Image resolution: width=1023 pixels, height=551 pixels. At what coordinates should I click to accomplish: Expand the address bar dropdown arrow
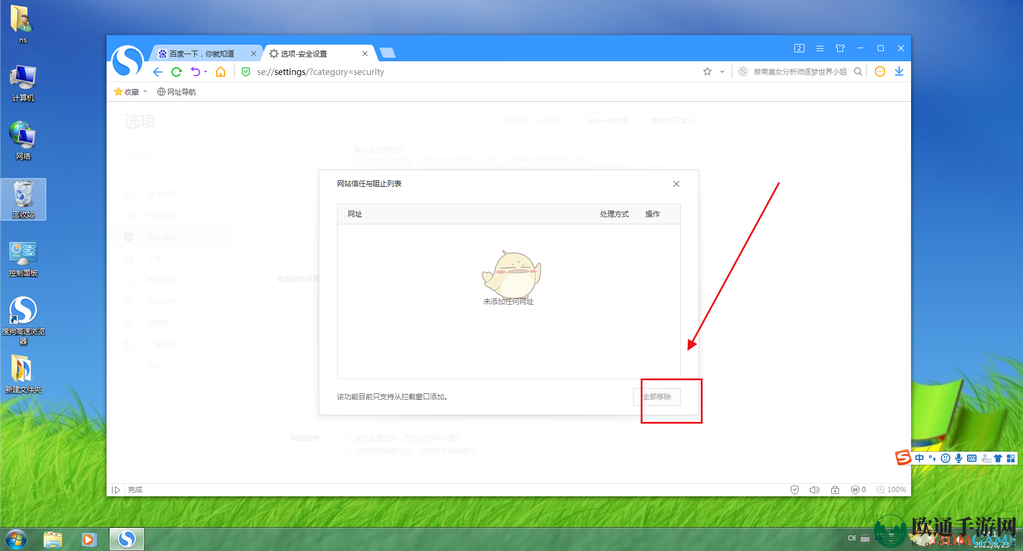point(722,72)
